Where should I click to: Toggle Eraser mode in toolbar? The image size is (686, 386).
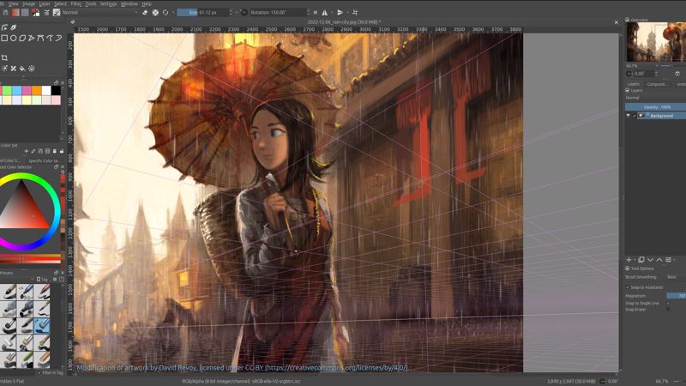coord(145,13)
